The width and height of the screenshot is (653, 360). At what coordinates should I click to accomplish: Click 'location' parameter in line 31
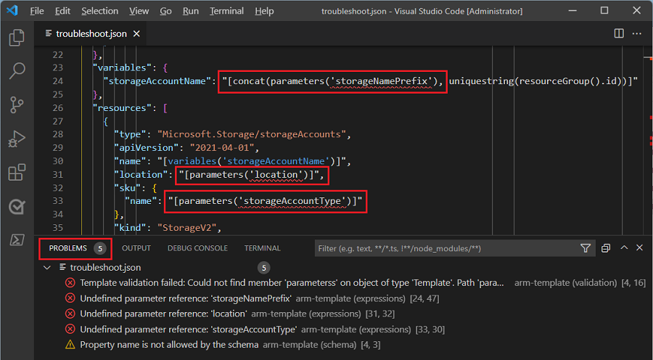[276, 174]
